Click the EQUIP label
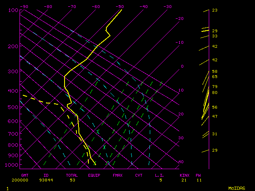 click(94, 175)
